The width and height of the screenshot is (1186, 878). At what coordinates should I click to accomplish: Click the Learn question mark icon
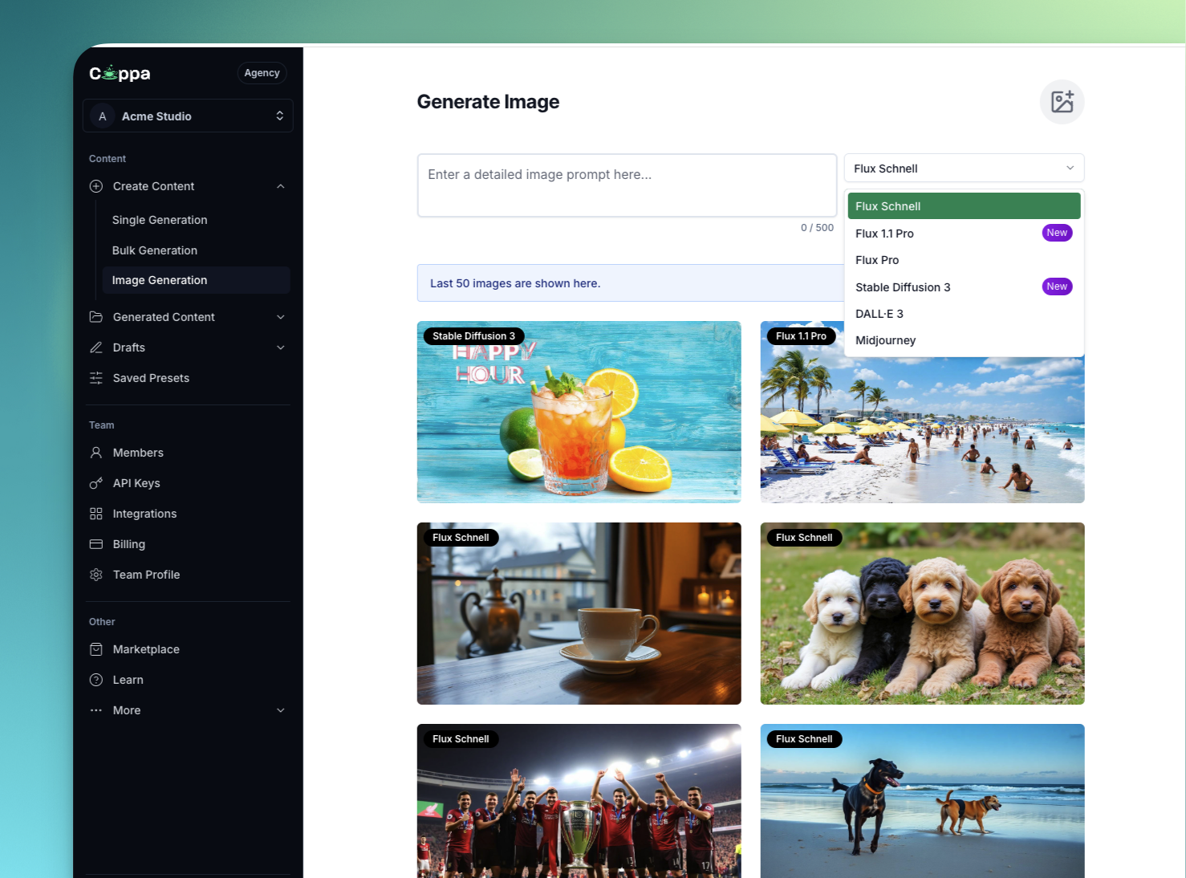(96, 680)
